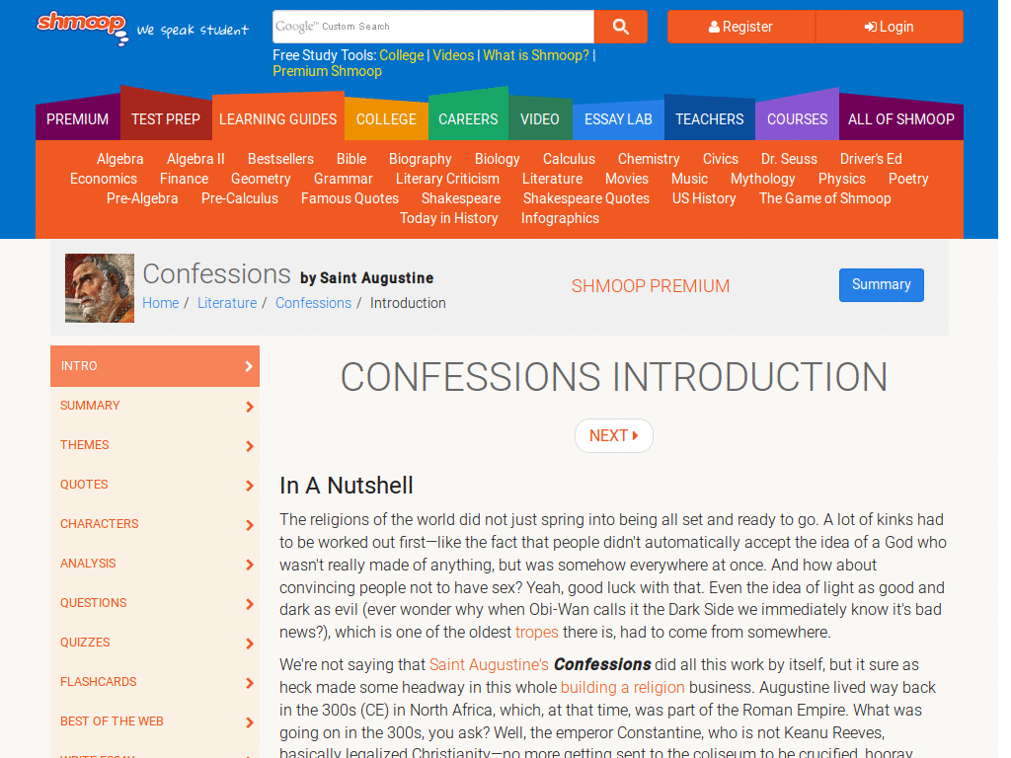The width and height of the screenshot is (1011, 758).
Task: Click the Saint Augustine portrait thumbnail
Action: click(x=100, y=287)
